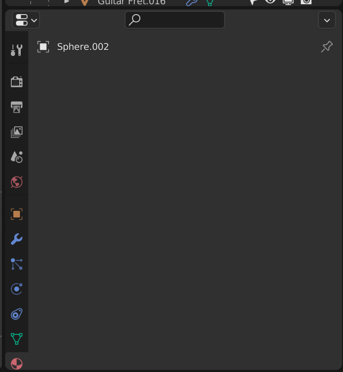Open the Particles properties tab
The image size is (343, 372).
coord(17,264)
